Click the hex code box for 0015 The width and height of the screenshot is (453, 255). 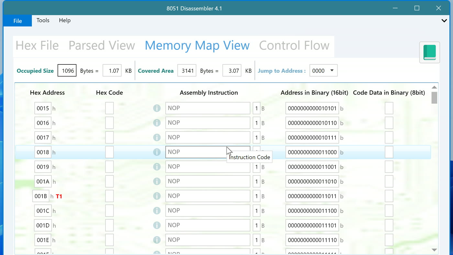click(x=109, y=108)
